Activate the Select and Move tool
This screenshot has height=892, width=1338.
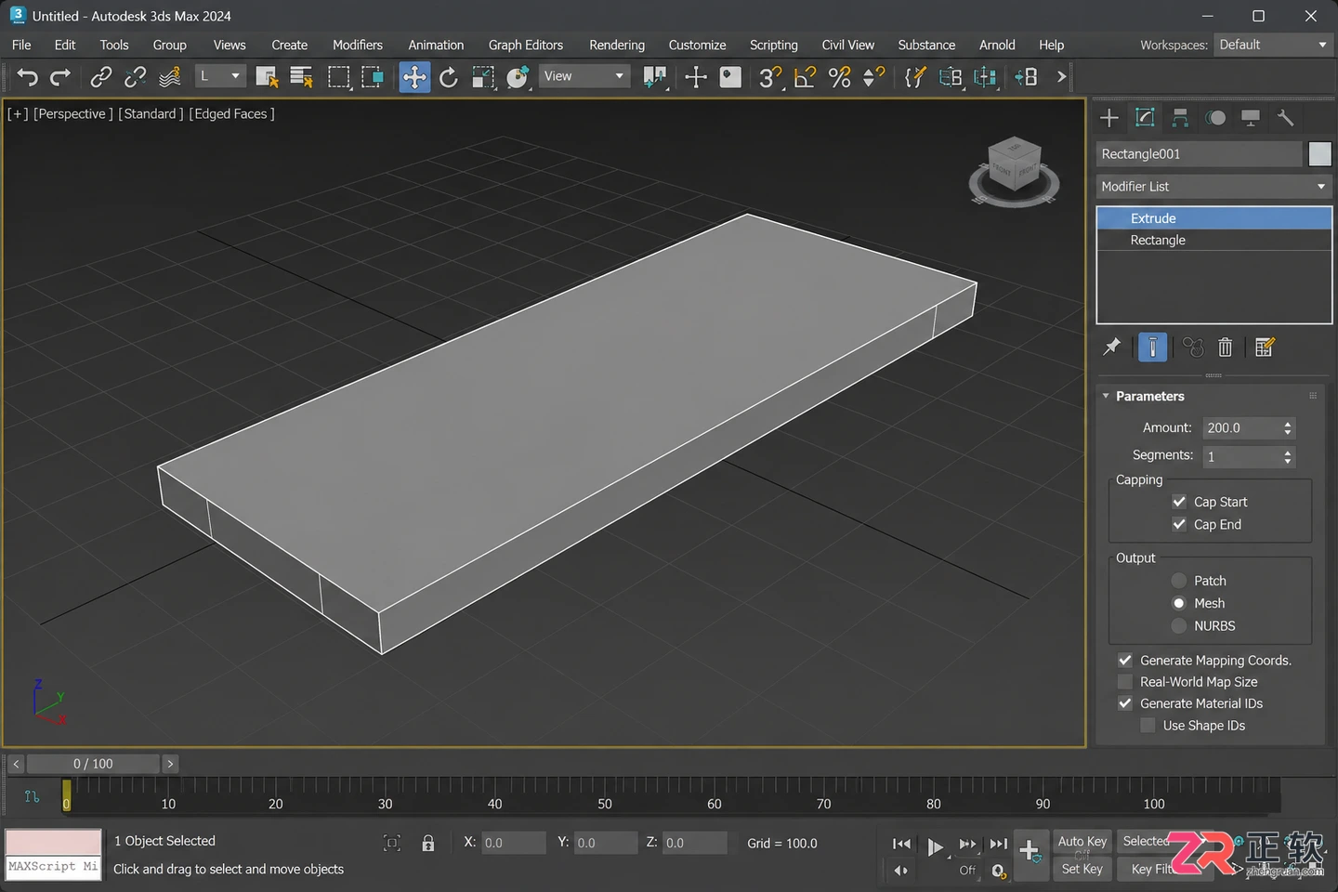pyautogui.click(x=414, y=77)
